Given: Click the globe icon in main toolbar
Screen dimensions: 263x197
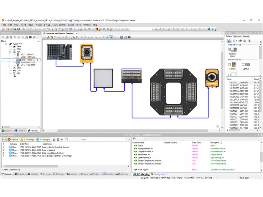Looking at the screenshot, I should pos(209,29).
